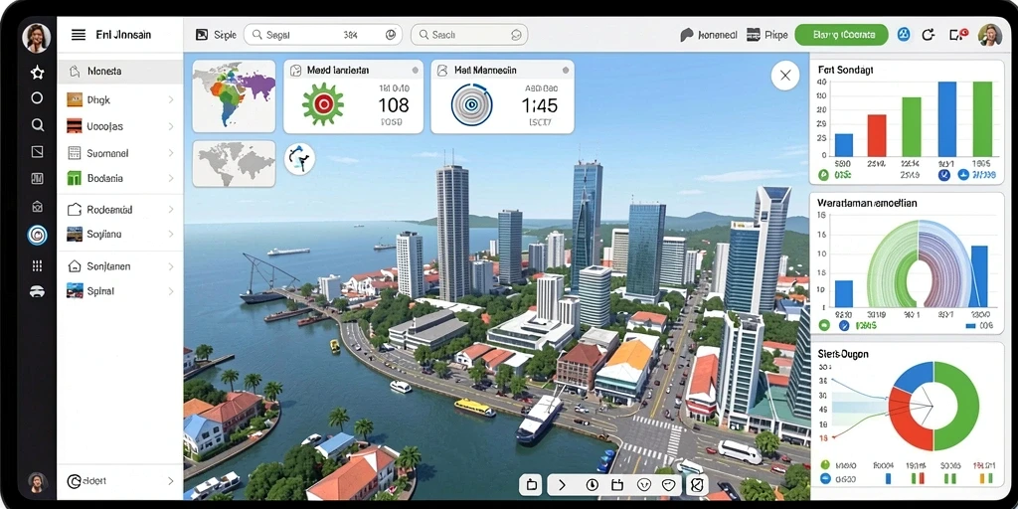The height and width of the screenshot is (509, 1018).
Task: Expand the Rodeantid sidebar row chevron
Action: pos(171,210)
